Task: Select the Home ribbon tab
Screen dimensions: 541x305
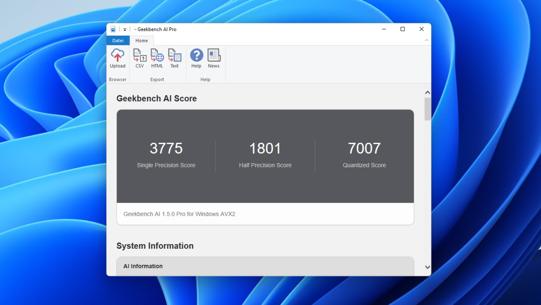Action: [x=142, y=40]
